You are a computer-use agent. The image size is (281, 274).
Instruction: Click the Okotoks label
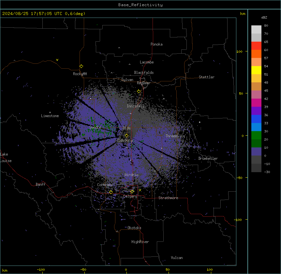tap(134, 228)
